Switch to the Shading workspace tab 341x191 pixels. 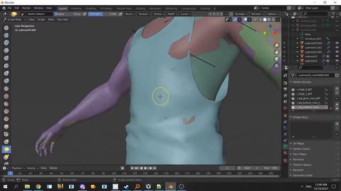click(x=141, y=8)
